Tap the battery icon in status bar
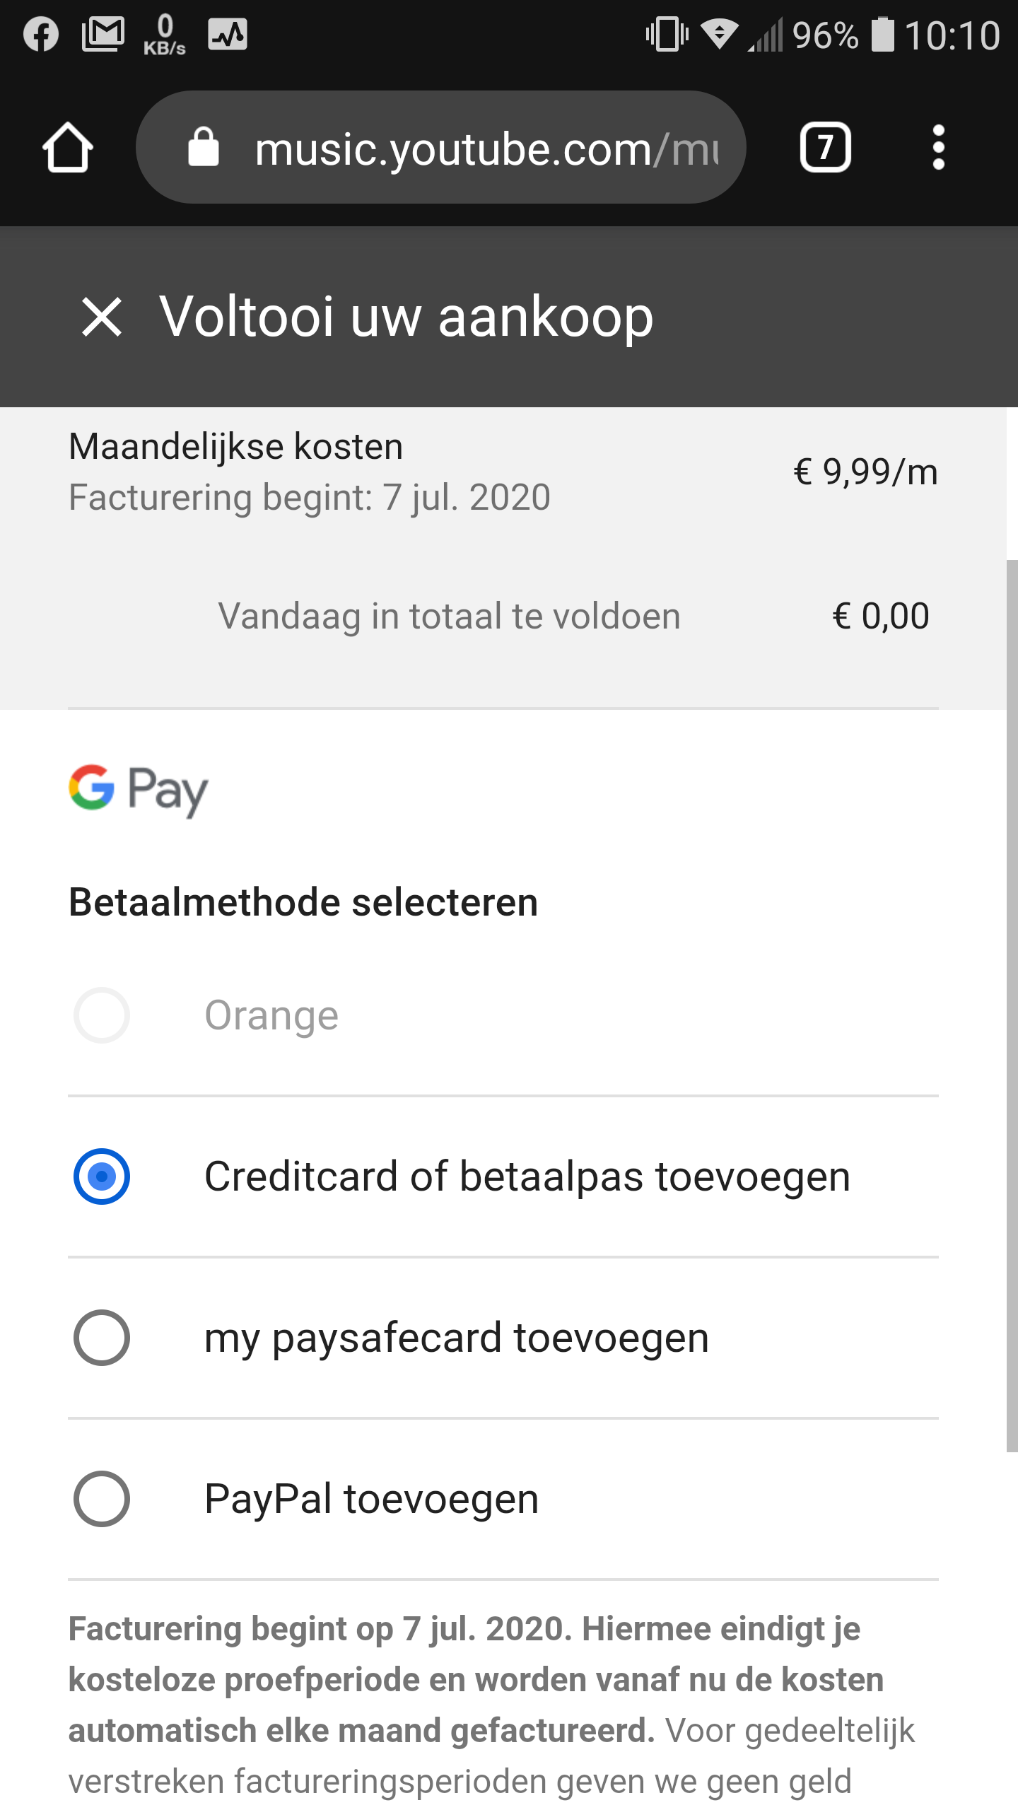1018x1810 pixels. pyautogui.click(x=882, y=34)
